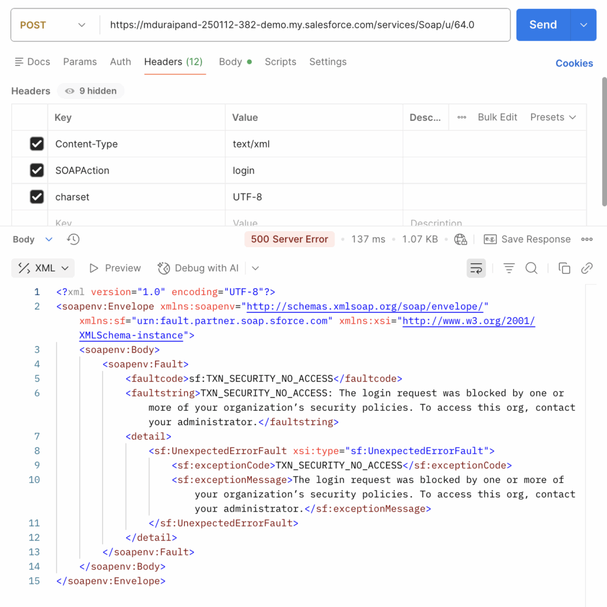This screenshot has width=607, height=607.
Task: Toggle the charset header checkbox
Action: pyautogui.click(x=37, y=197)
